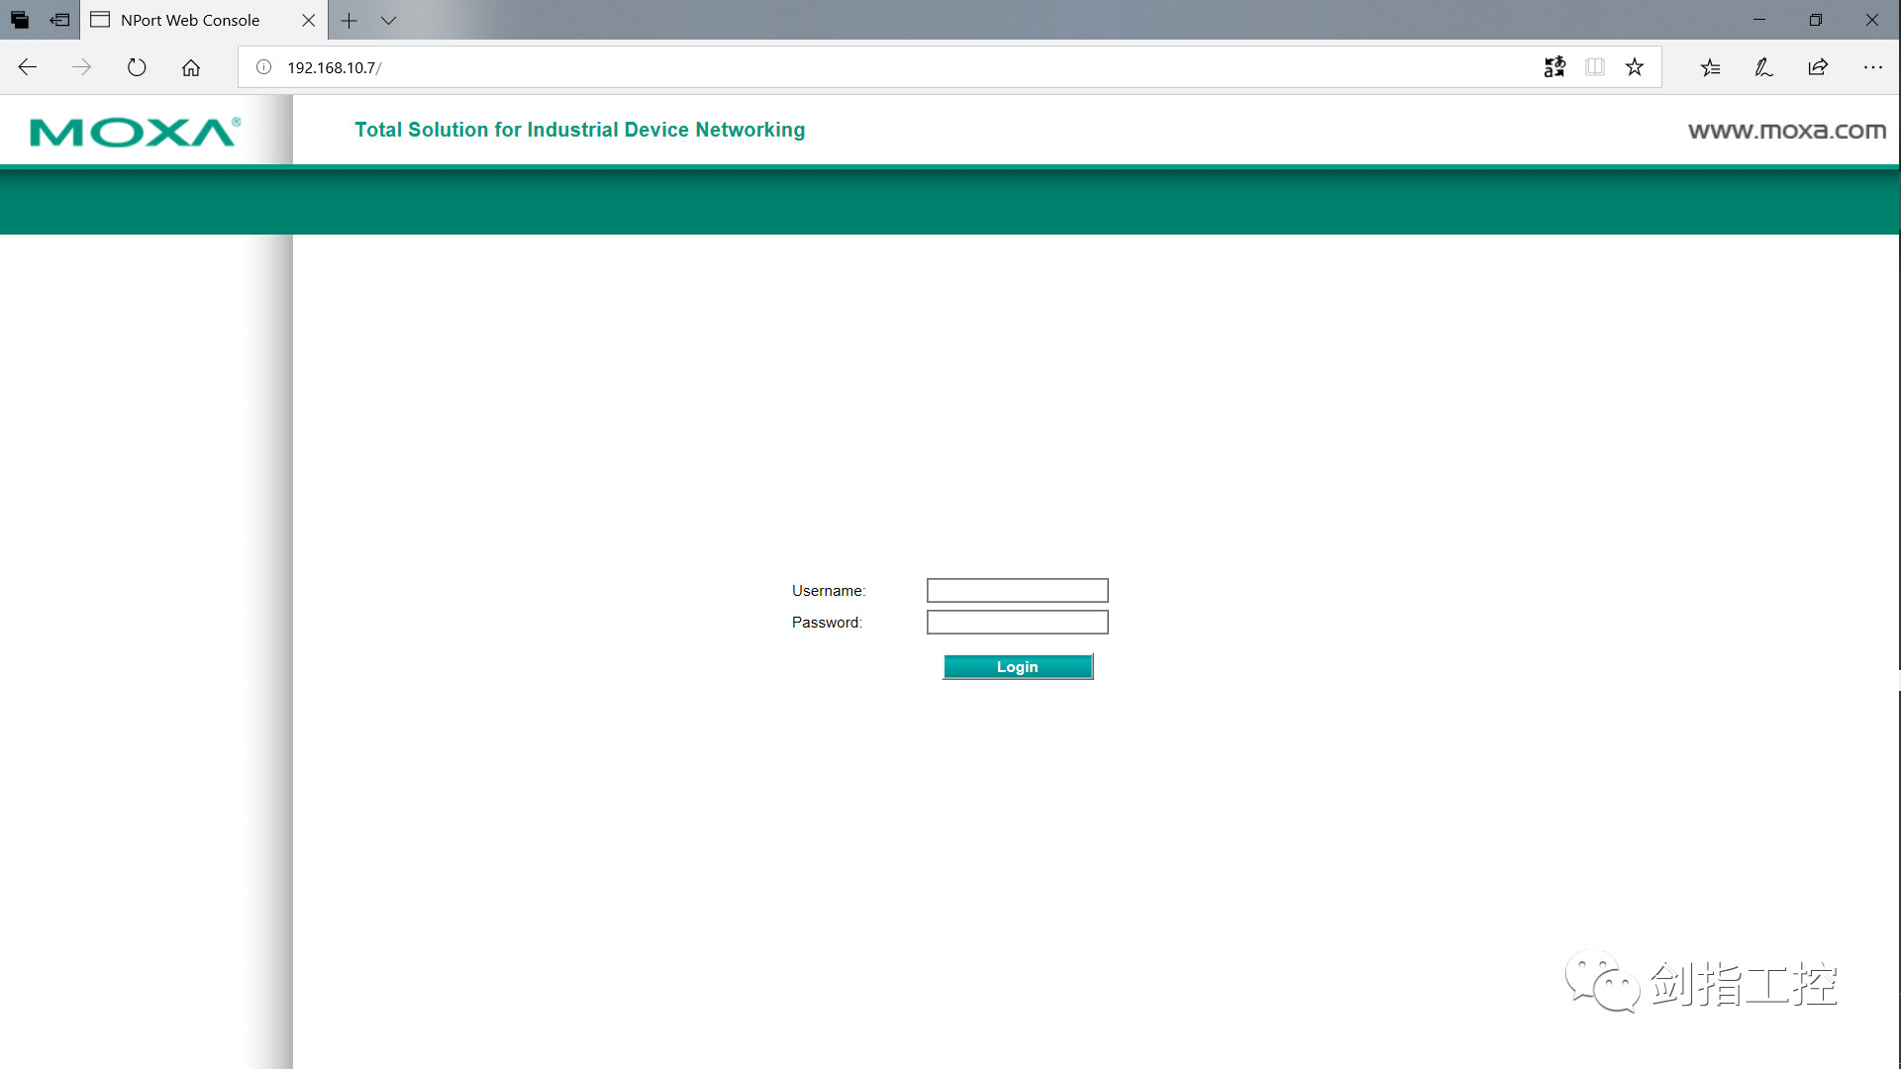Add this page to favorites star
Image resolution: width=1901 pixels, height=1069 pixels.
coord(1635,67)
